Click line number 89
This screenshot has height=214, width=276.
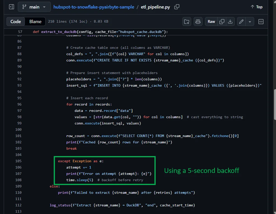pos(19,60)
